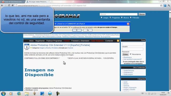
Task: Click the blue extension icon beside the star
Action: pos(165,5)
